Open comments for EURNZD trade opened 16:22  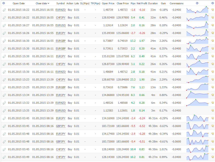[x=213, y=9]
